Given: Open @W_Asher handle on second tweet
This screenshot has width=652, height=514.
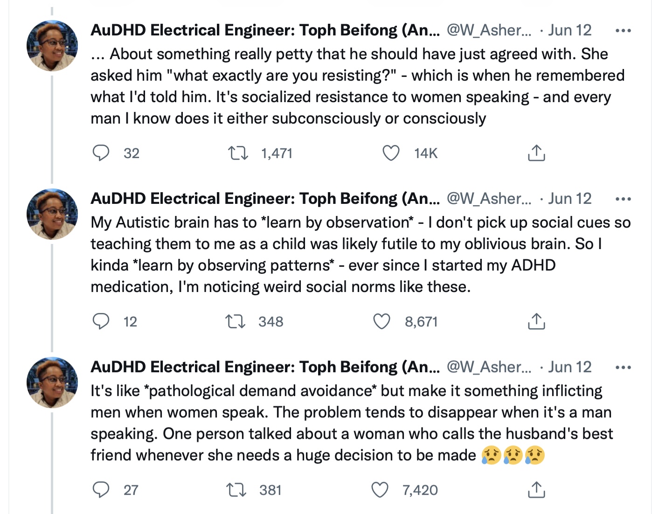Looking at the screenshot, I should [489, 199].
